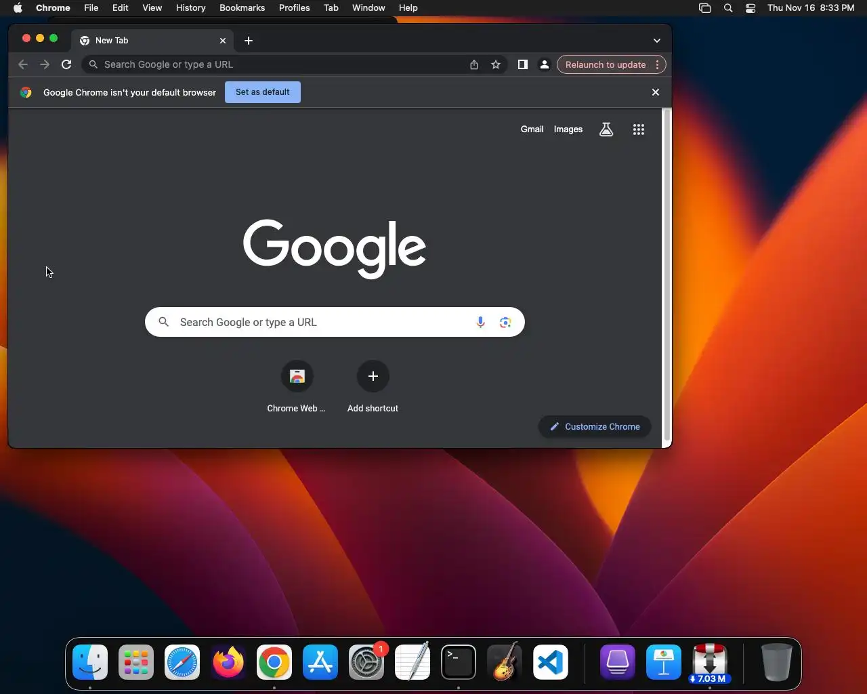Open the Trash from the Dock

pyautogui.click(x=776, y=662)
